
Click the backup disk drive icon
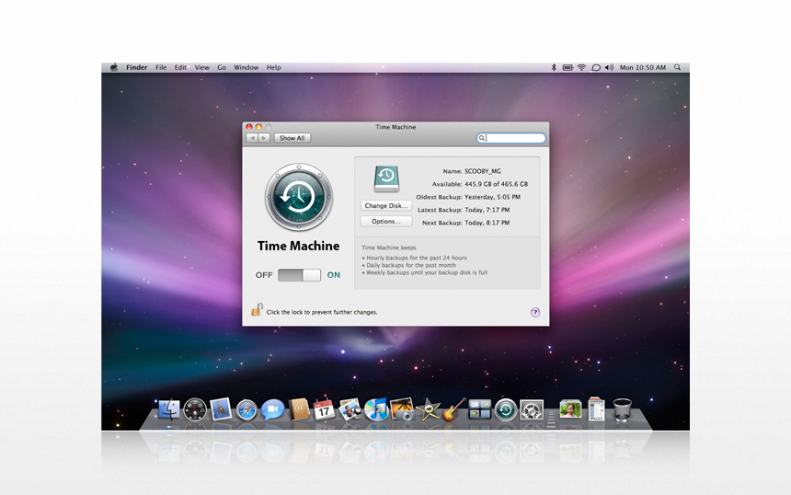click(386, 178)
